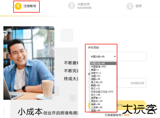Click the yellow step 1 circle icon
Image resolution: width=160 pixels, height=118 pixels.
pyautogui.click(x=18, y=6)
